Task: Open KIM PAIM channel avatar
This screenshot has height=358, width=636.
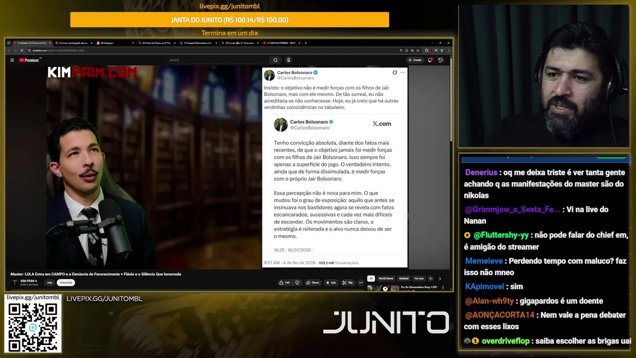Action: point(15,282)
